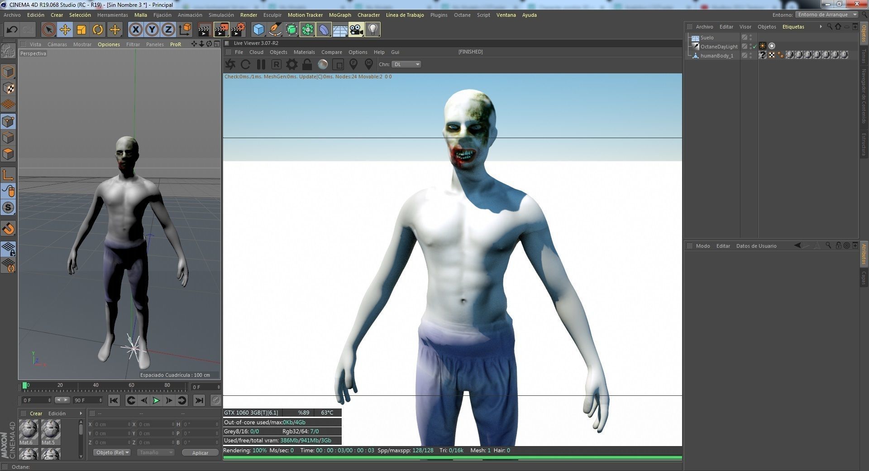This screenshot has height=471, width=869.
Task: Open Edit Render Settings
Action: [x=238, y=30]
